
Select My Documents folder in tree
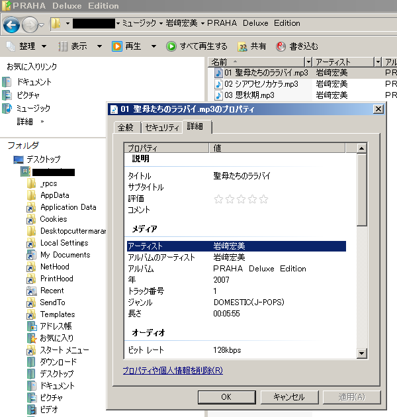click(65, 255)
